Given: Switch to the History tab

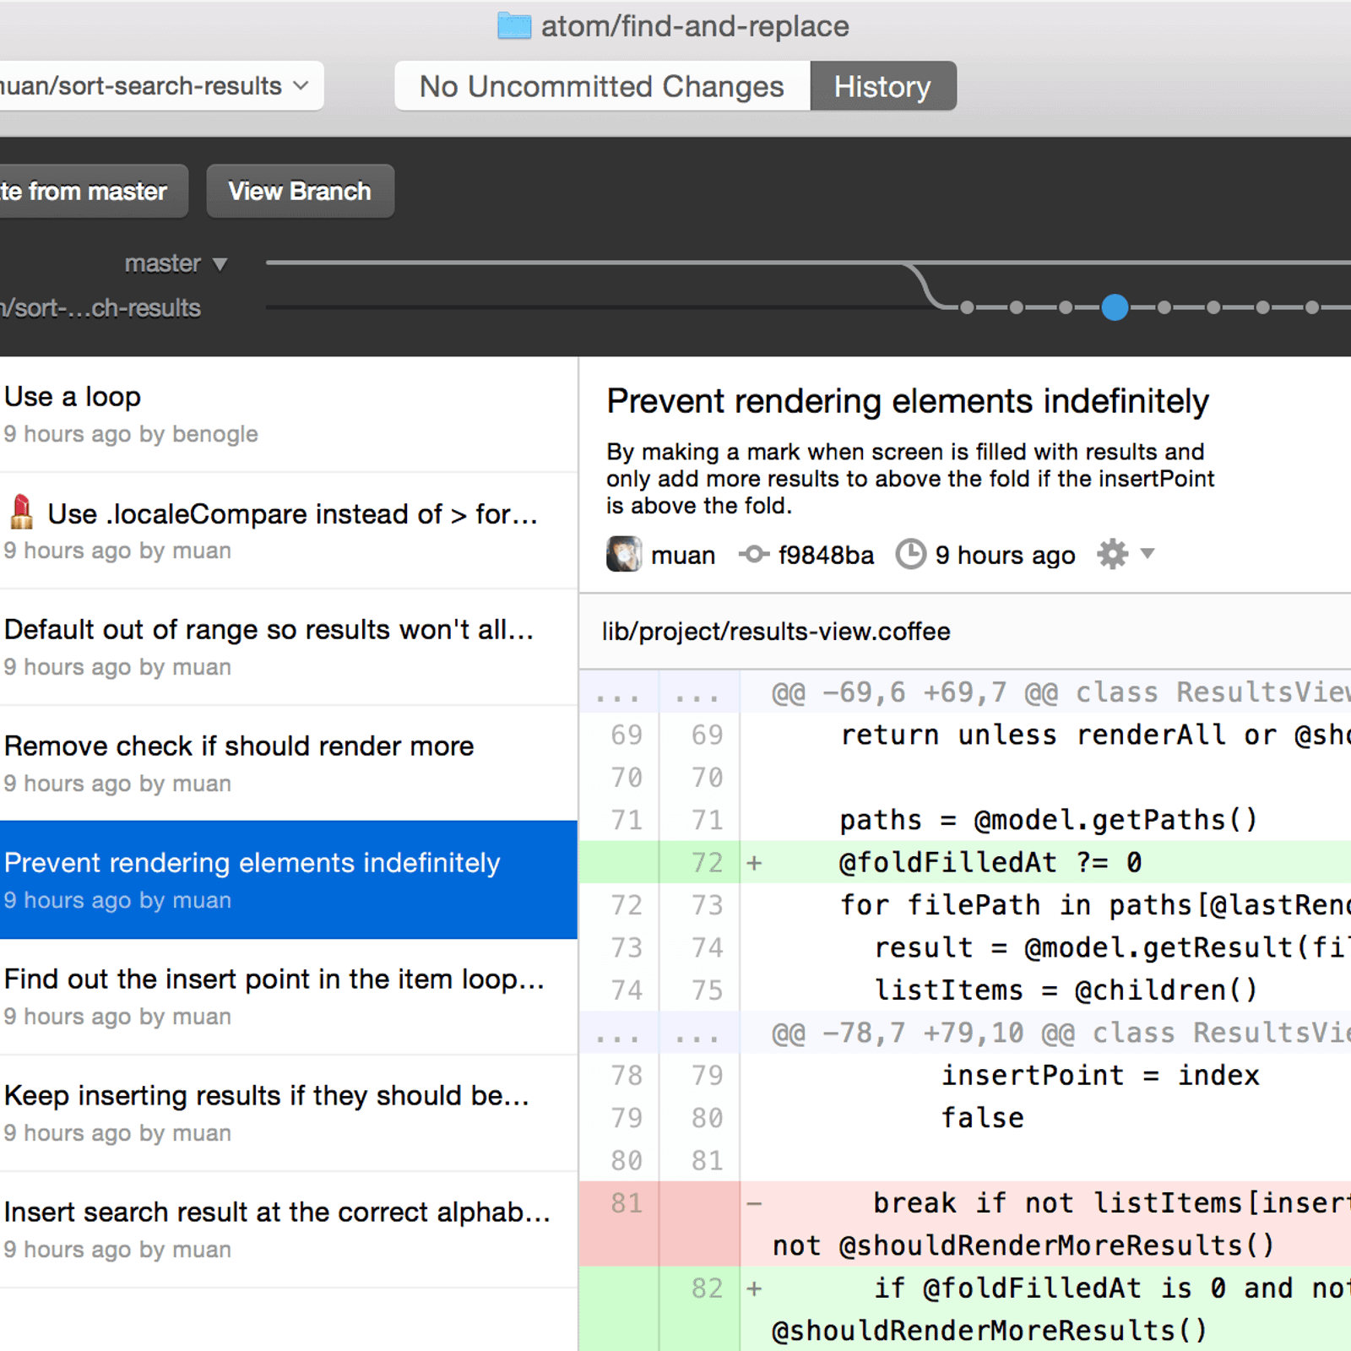Looking at the screenshot, I should 883,86.
